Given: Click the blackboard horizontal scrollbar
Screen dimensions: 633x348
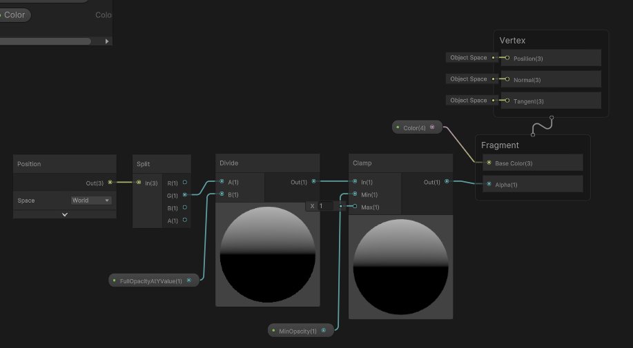Looking at the screenshot, I should point(46,41).
